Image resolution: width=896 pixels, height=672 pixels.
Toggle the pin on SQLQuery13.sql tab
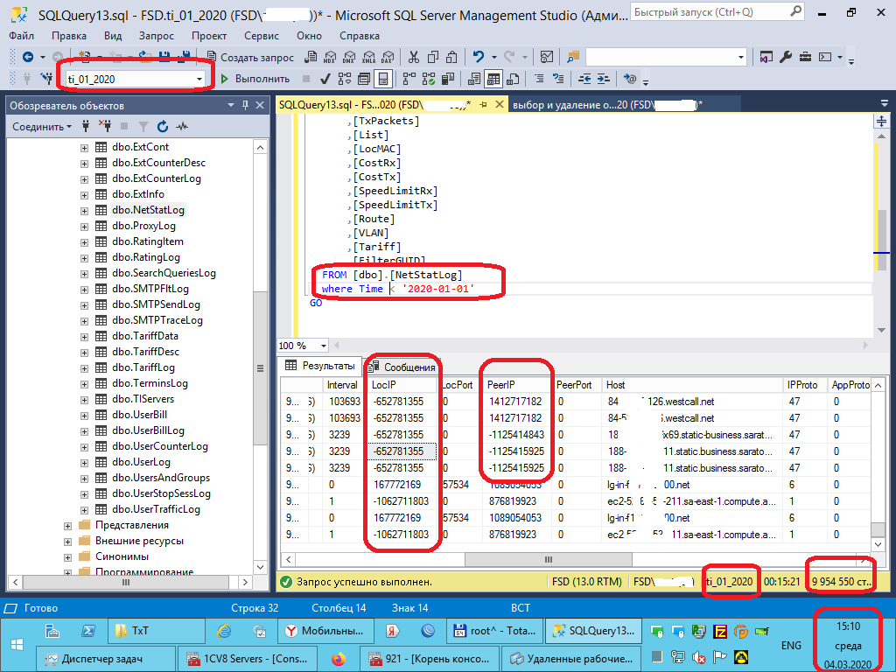tap(484, 105)
